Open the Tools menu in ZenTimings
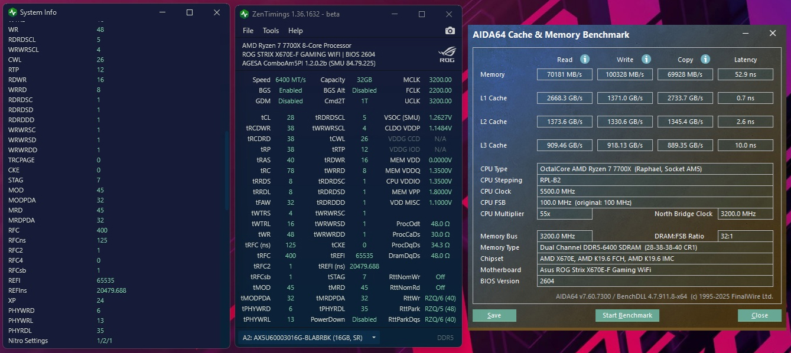Image resolution: width=791 pixels, height=353 pixels. coord(271,31)
